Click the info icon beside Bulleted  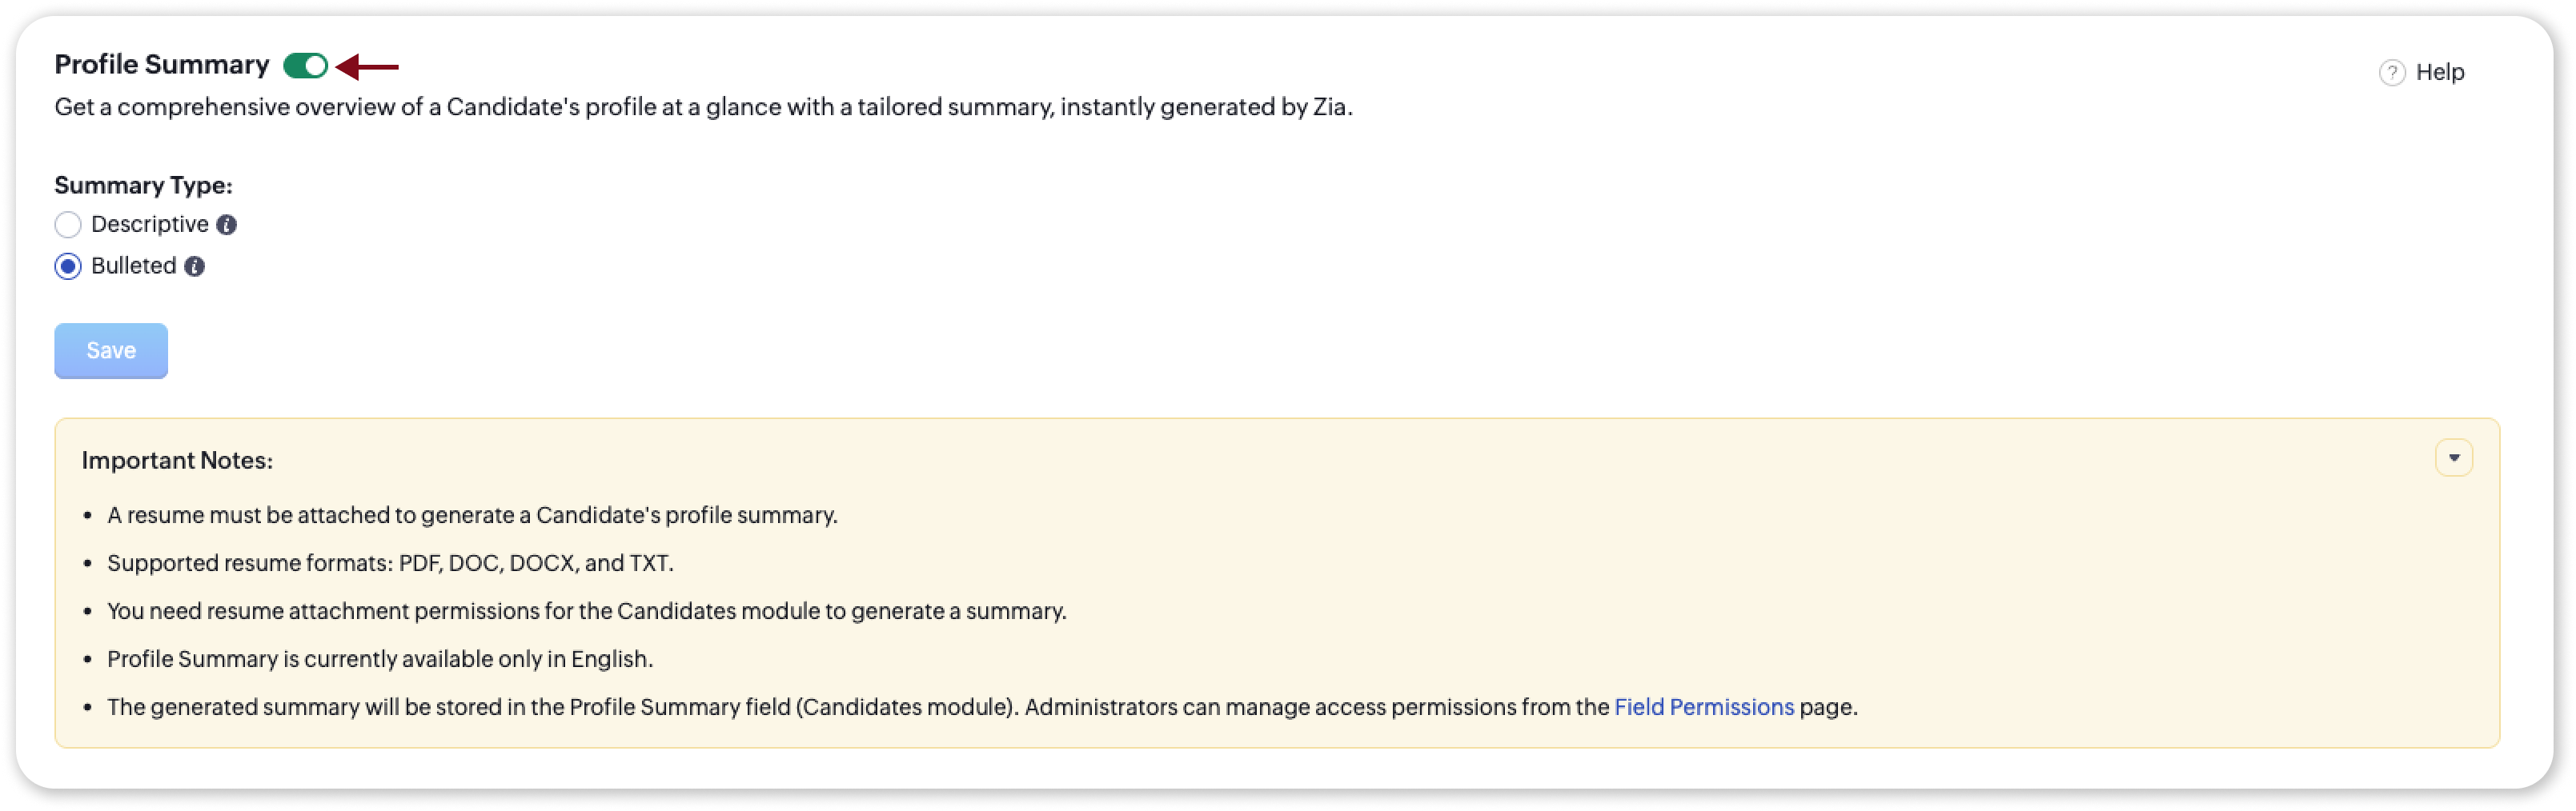[x=195, y=266]
